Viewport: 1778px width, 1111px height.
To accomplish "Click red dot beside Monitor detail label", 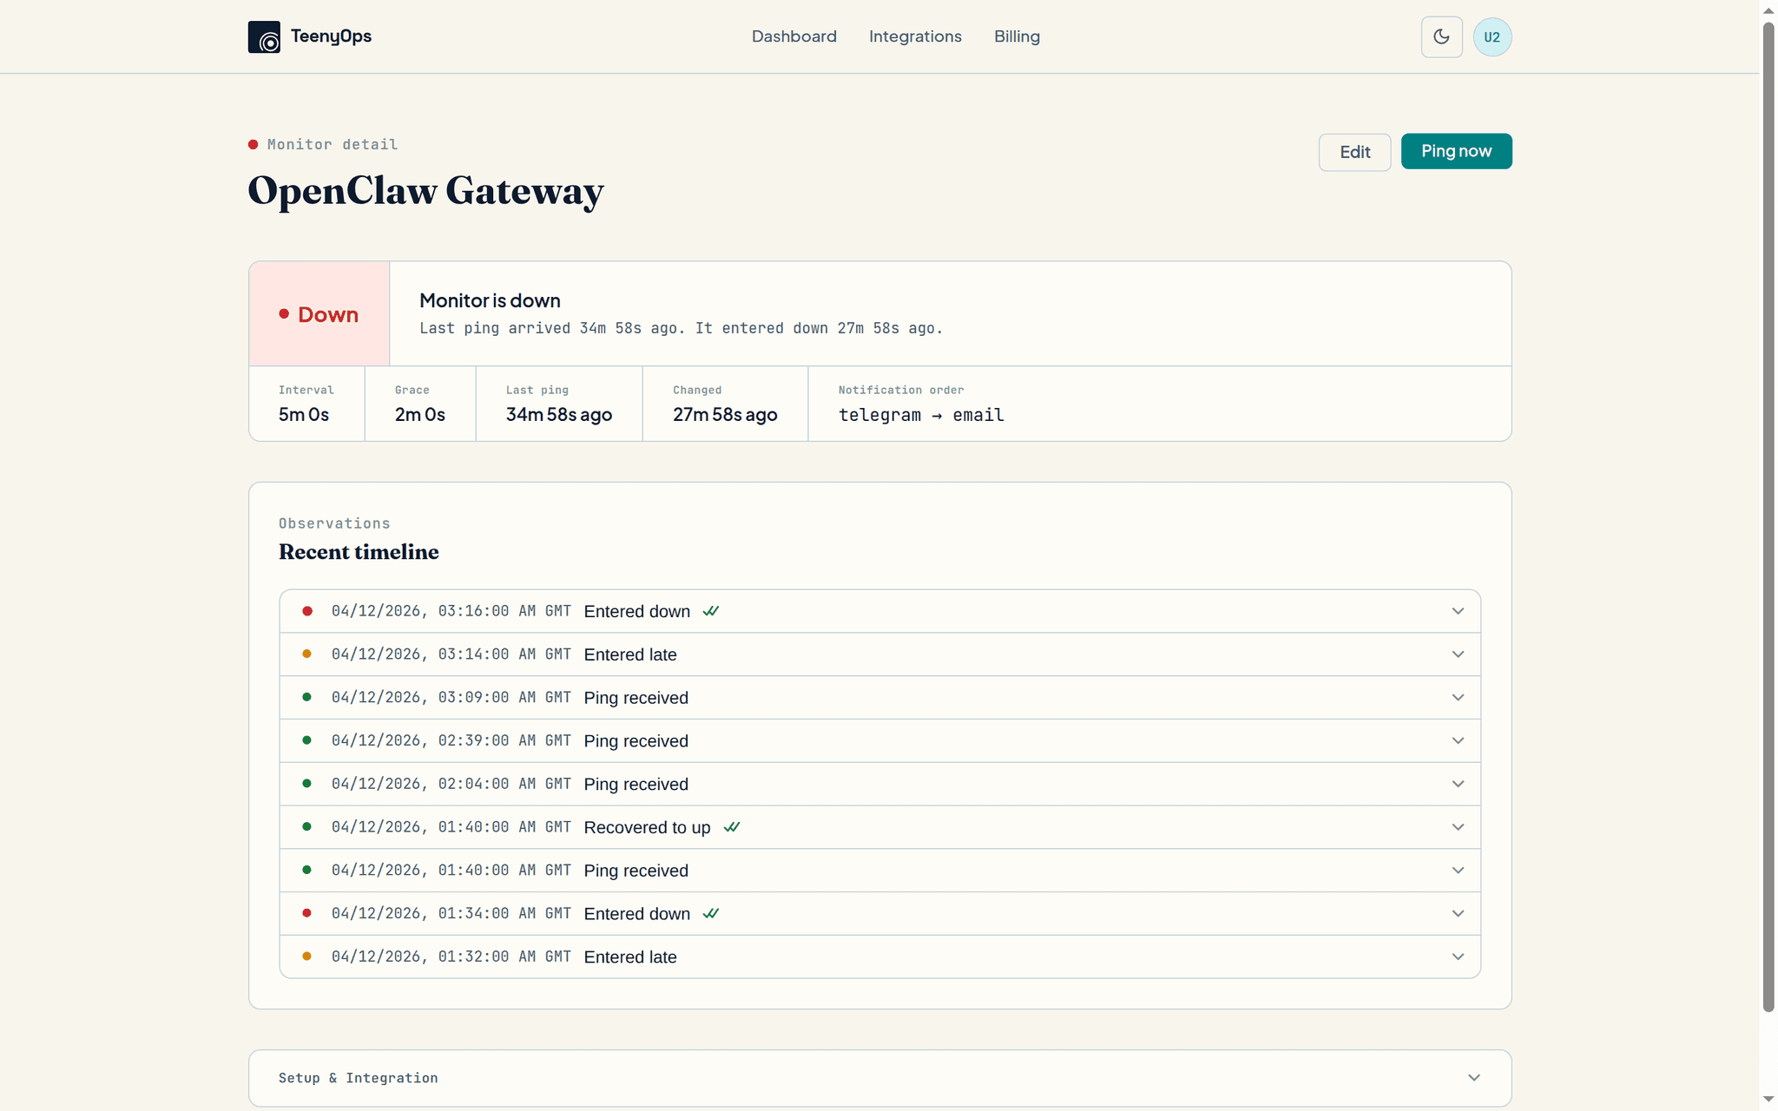I will 254,145.
